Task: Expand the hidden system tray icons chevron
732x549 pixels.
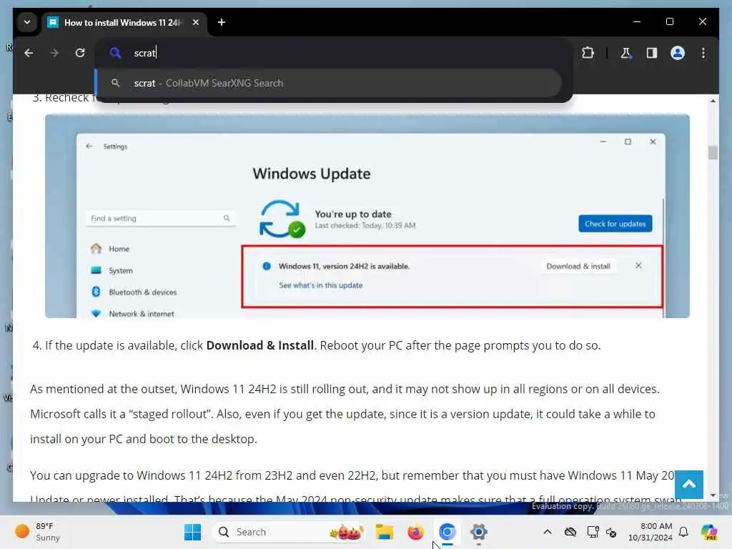Action: [548, 532]
